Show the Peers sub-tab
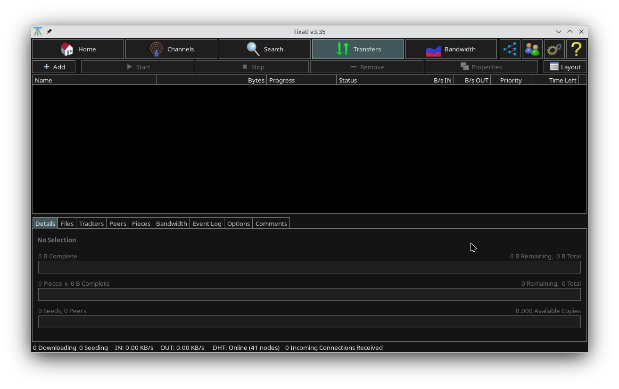The width and height of the screenshot is (619, 389). coord(118,223)
